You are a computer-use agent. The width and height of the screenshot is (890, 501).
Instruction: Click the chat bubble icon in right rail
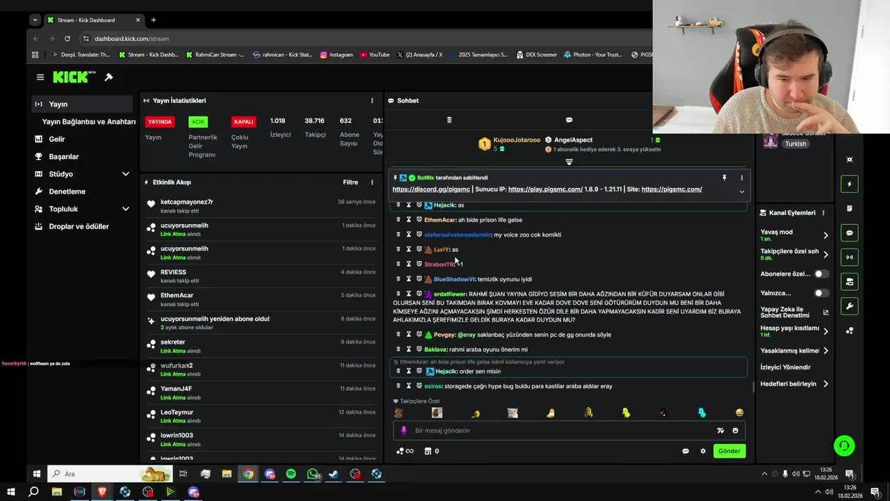(849, 233)
